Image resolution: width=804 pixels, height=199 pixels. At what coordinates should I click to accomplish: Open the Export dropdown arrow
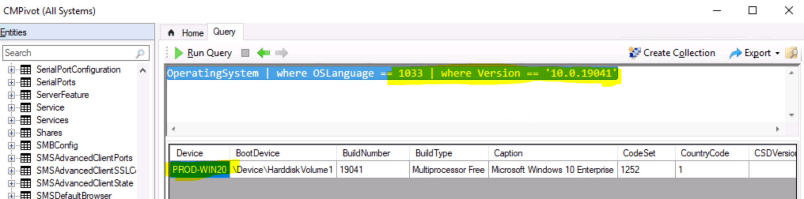coord(777,53)
